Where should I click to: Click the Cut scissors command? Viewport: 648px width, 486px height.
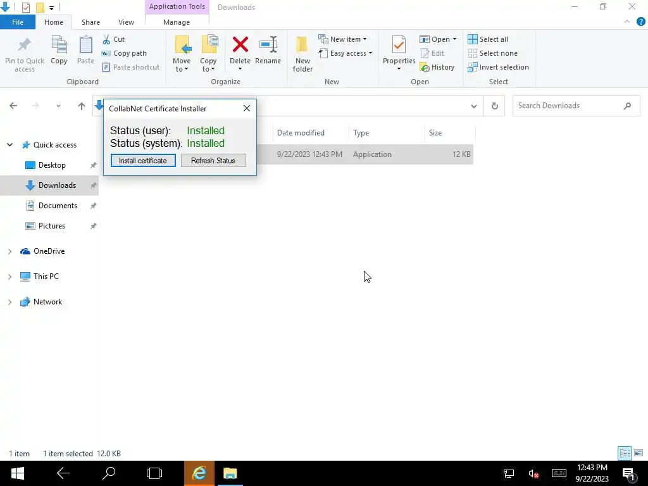(114, 39)
